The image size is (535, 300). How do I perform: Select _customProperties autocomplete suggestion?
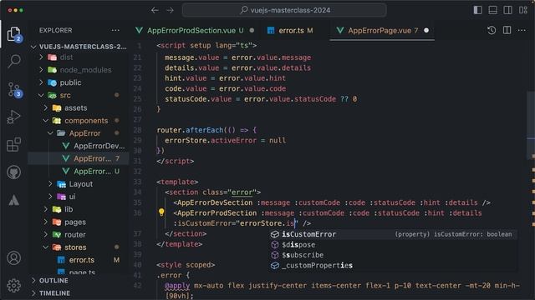click(x=393, y=265)
